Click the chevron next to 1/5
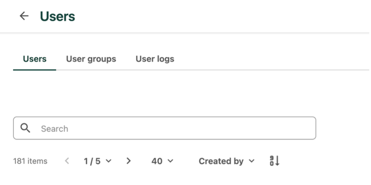 click(x=108, y=161)
